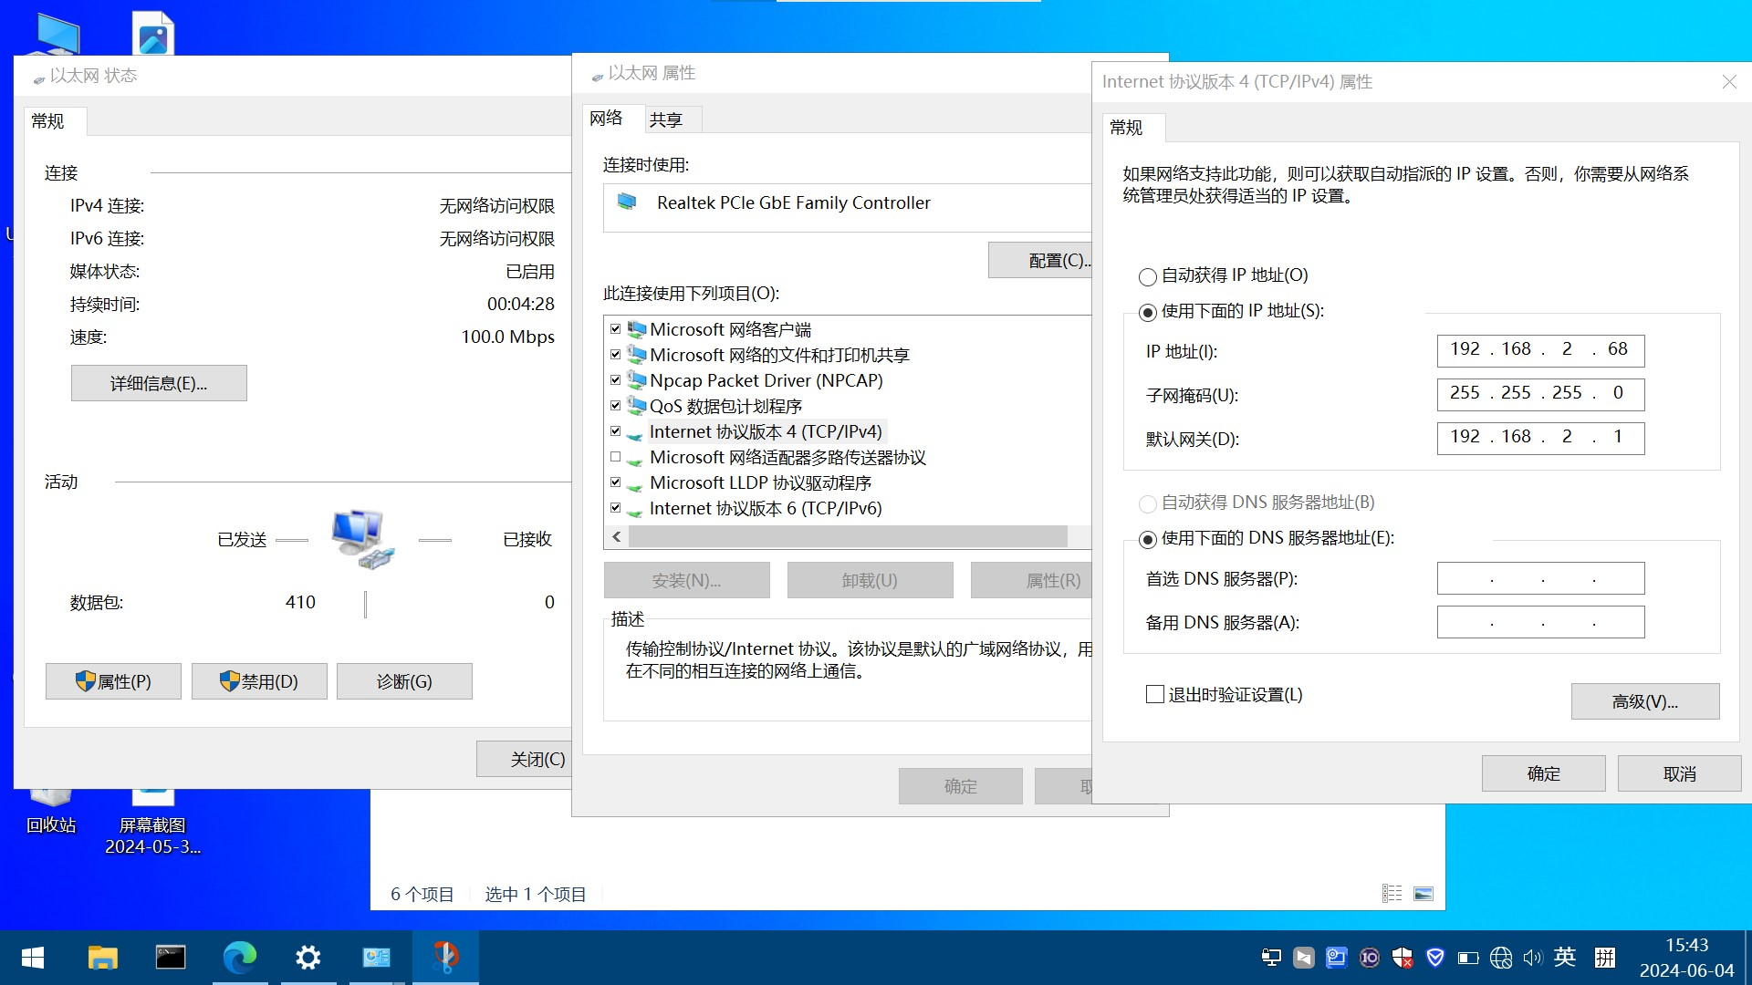Viewport: 1752px width, 985px height.
Task: Select Internet 协议版本 6 (TCP/IPv6) item
Action: [765, 508]
